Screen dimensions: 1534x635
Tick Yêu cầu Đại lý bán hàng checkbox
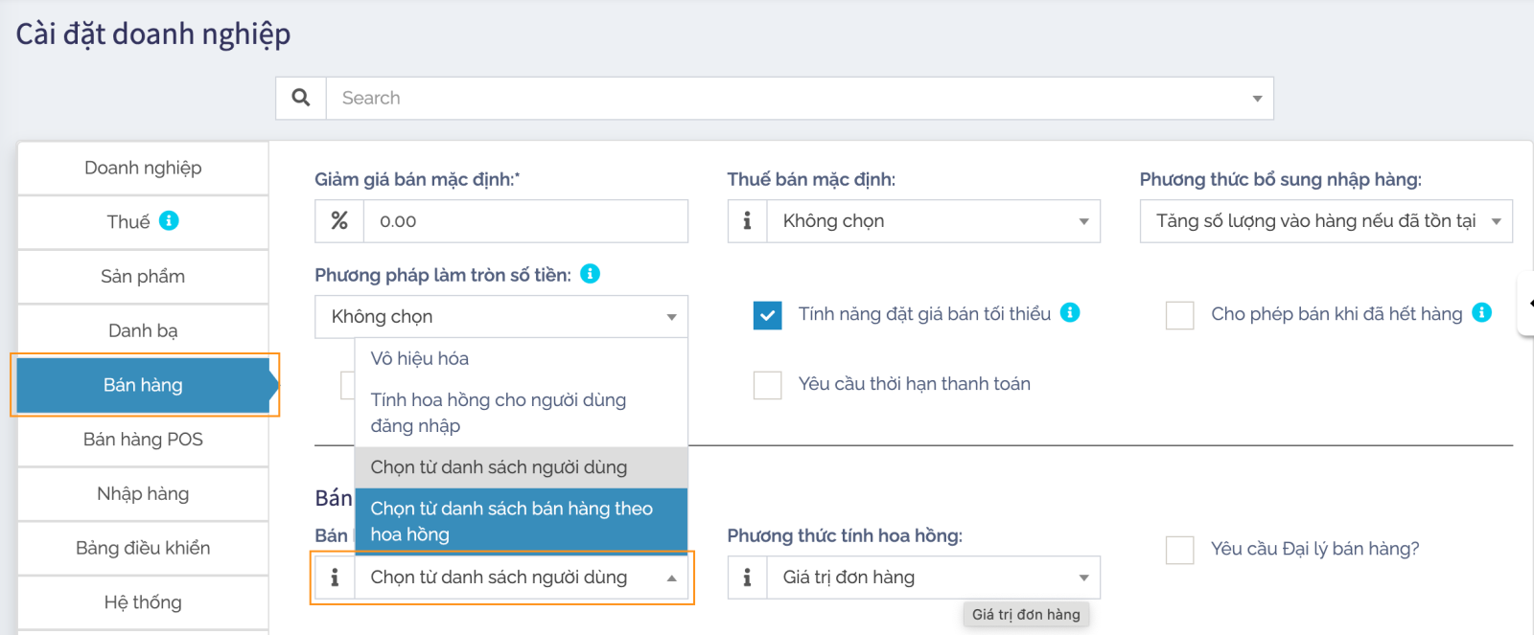(1179, 550)
